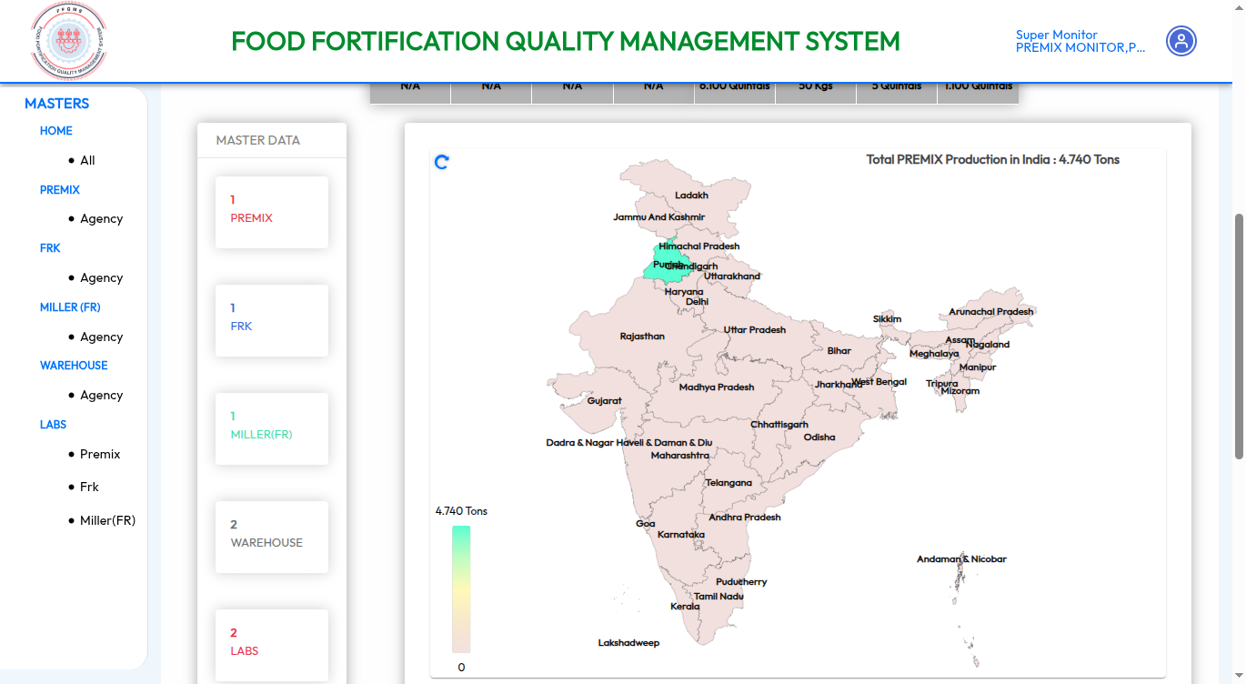Viewport: 1246px width, 684px height.
Task: Open the LABS master data card
Action: [271, 644]
